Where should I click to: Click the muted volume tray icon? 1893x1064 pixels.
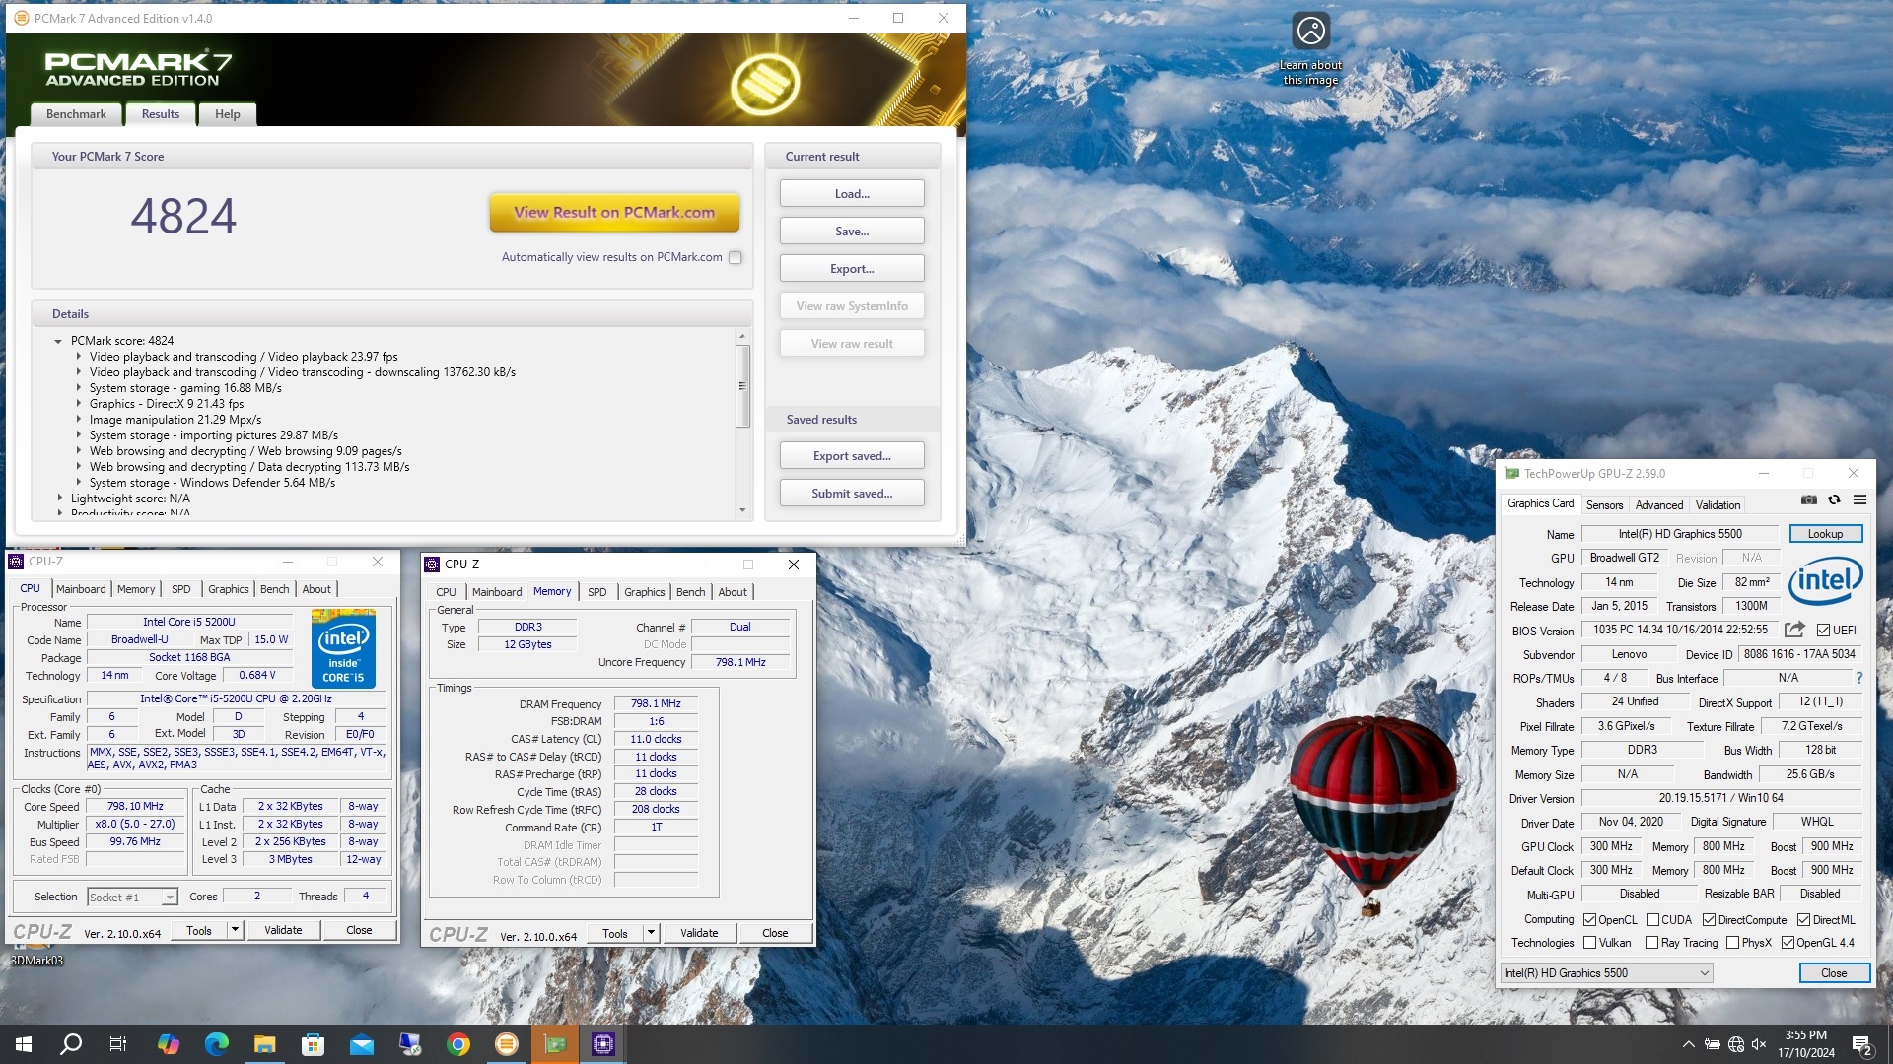click(1760, 1044)
